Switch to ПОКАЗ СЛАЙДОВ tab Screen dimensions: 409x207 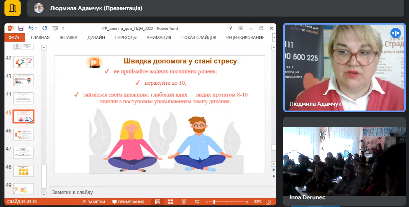[x=199, y=38]
